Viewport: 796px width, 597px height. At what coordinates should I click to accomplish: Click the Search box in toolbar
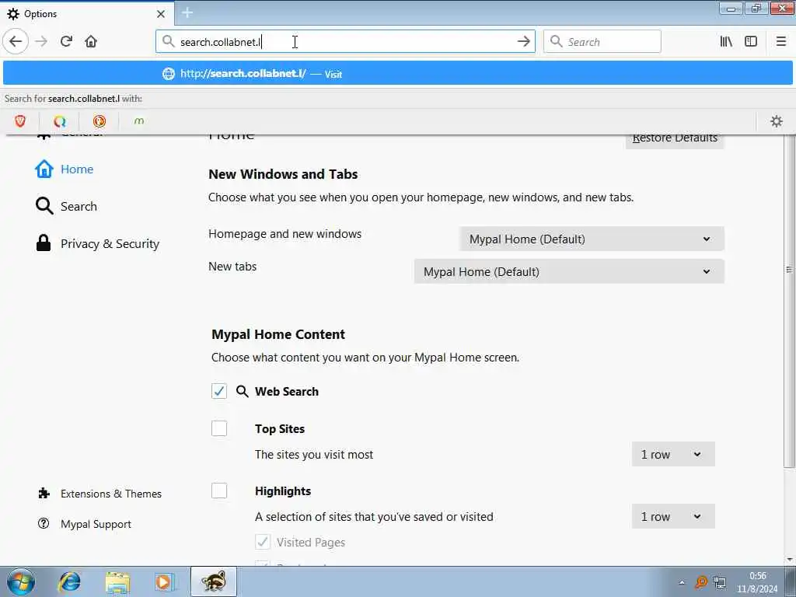coord(602,42)
